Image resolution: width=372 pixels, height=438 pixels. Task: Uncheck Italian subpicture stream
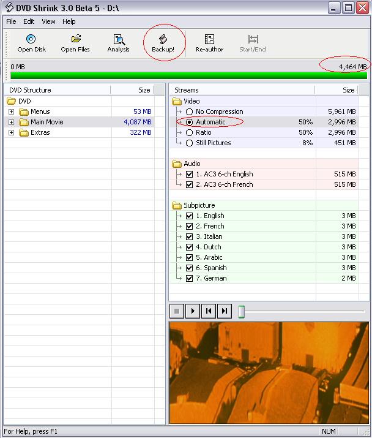coord(189,236)
